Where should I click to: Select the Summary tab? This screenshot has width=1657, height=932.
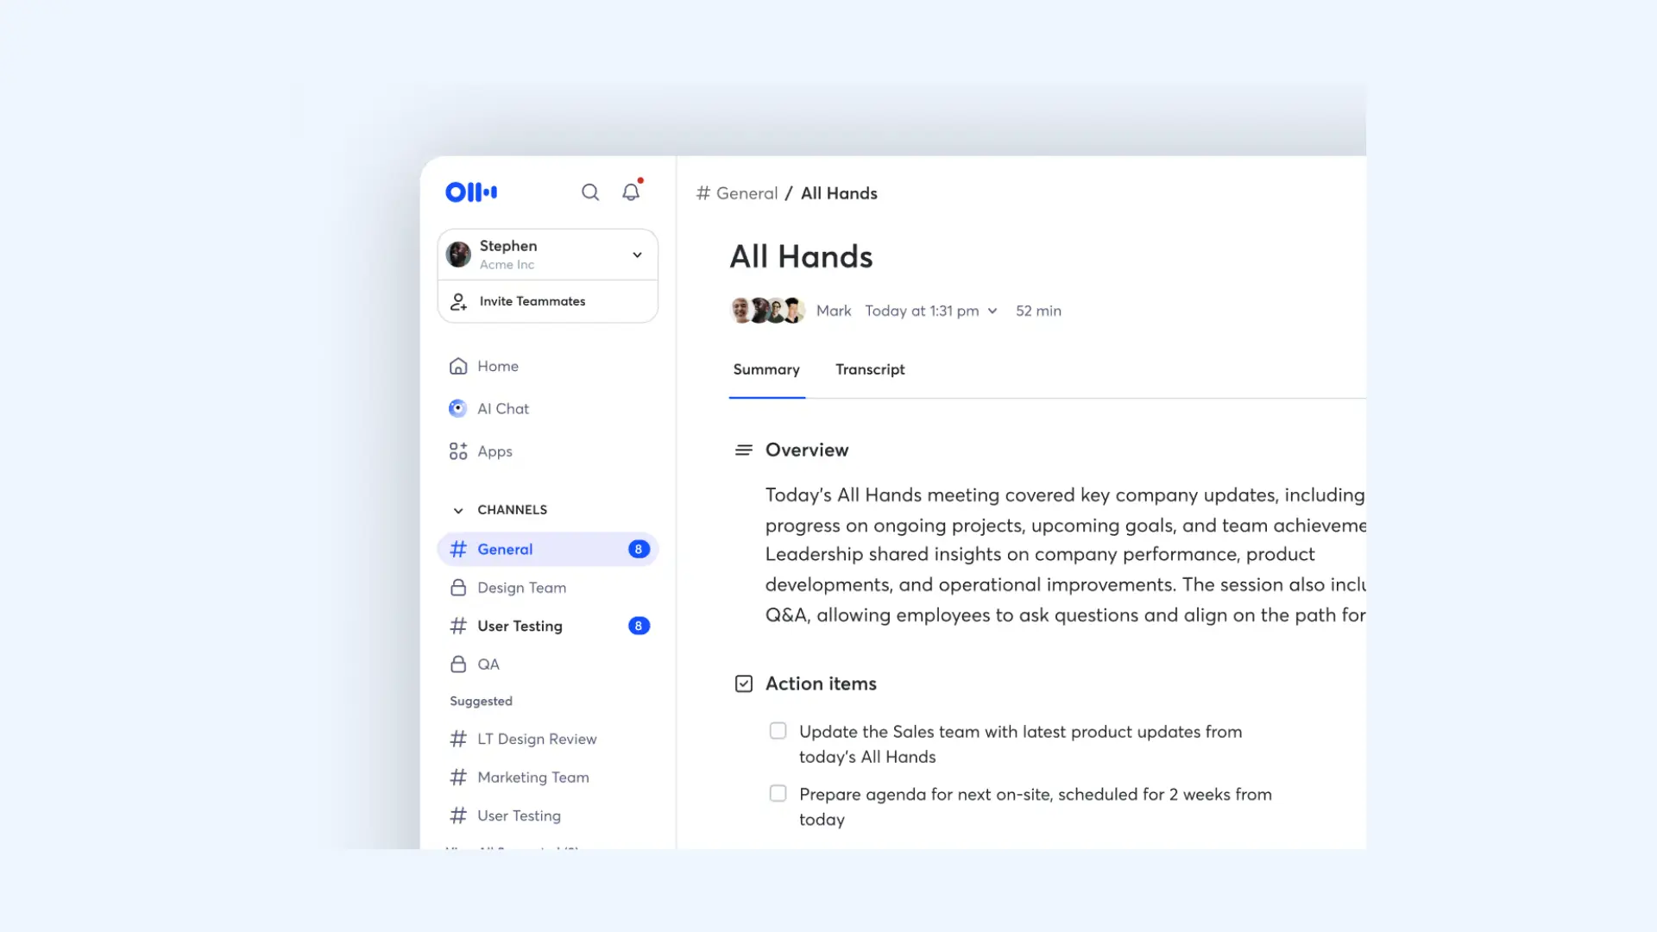[765, 369]
